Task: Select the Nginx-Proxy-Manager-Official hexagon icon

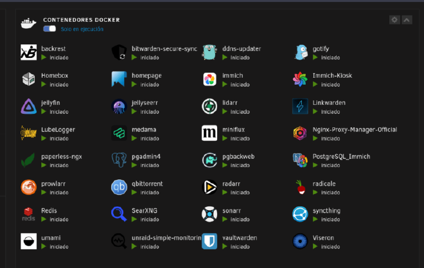Action: pyautogui.click(x=300, y=133)
